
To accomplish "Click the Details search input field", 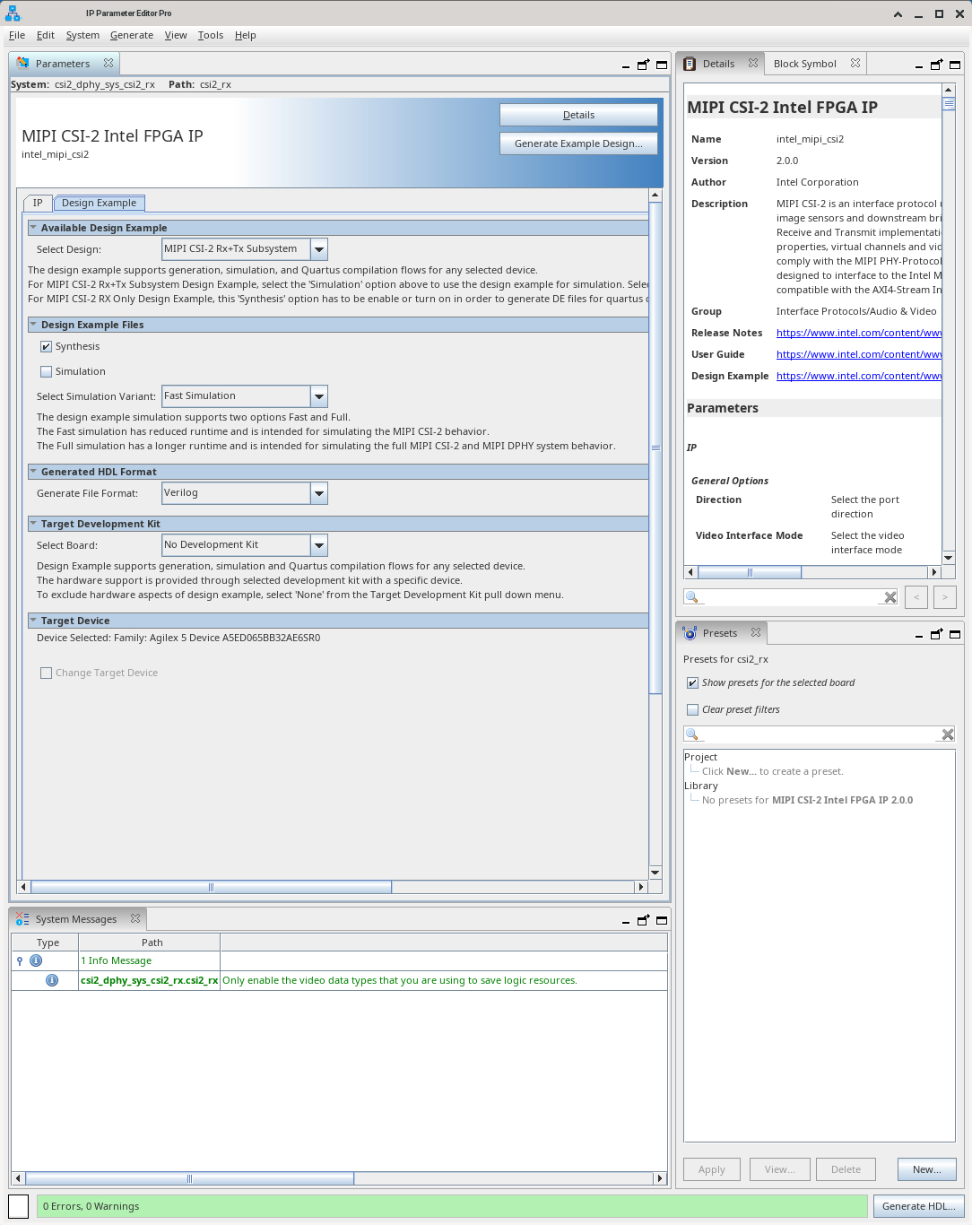I will point(791,597).
